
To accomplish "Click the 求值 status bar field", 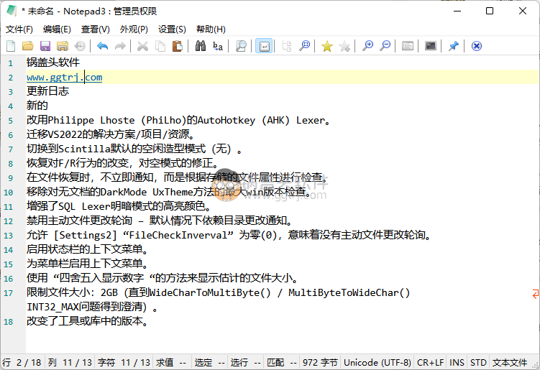I will [171, 362].
